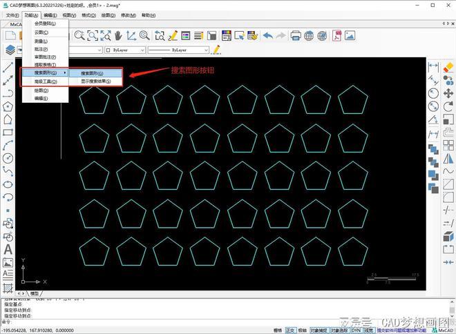This screenshot has height=334, width=456.
Task: Toggle 线宽 lineweight in status bar
Action: click(x=369, y=331)
